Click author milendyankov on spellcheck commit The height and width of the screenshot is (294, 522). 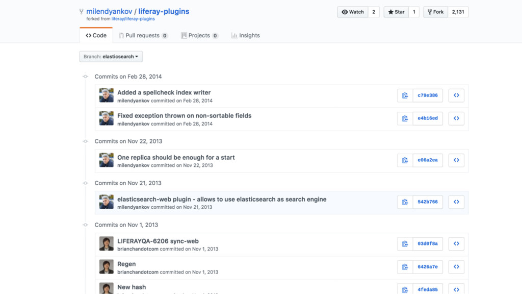(x=133, y=101)
